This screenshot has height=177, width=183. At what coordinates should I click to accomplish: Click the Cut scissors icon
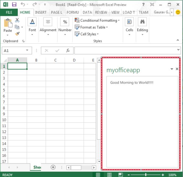17,20
